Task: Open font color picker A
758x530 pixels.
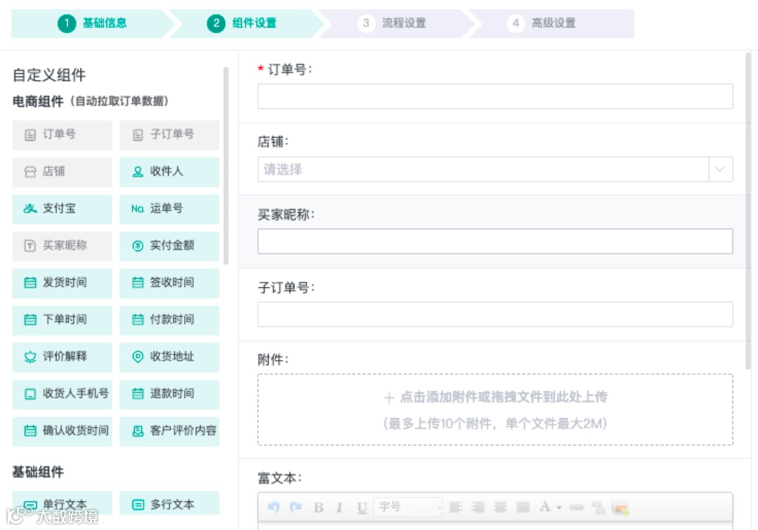Action: [x=545, y=507]
